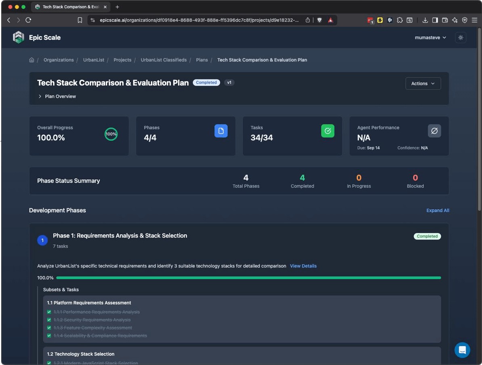The image size is (482, 365).
Task: Click the Brave Rewards triangle icon
Action: tap(330, 20)
